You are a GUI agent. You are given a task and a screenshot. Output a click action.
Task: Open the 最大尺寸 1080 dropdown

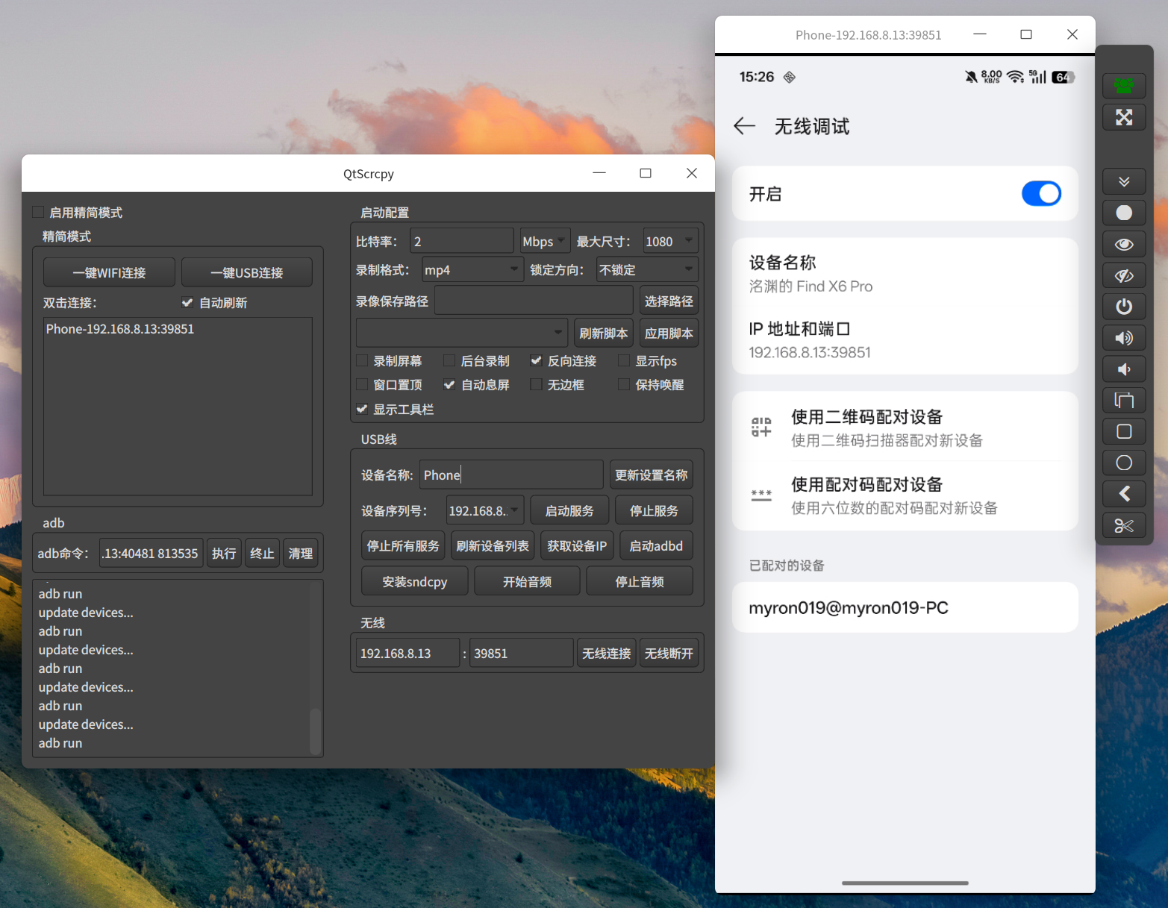670,241
